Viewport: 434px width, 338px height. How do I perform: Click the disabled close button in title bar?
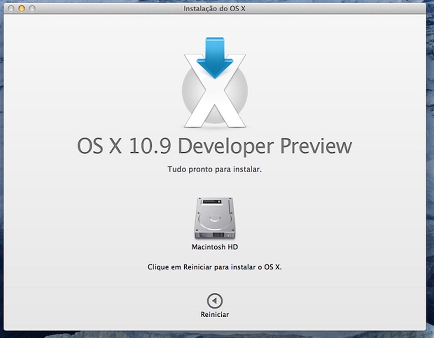tap(11, 8)
